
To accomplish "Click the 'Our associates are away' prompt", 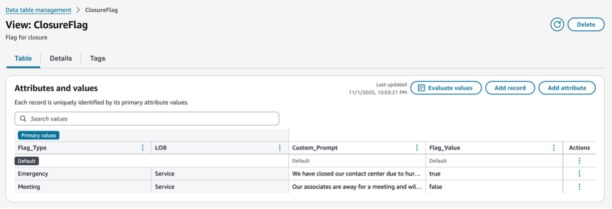I will coord(357,187).
